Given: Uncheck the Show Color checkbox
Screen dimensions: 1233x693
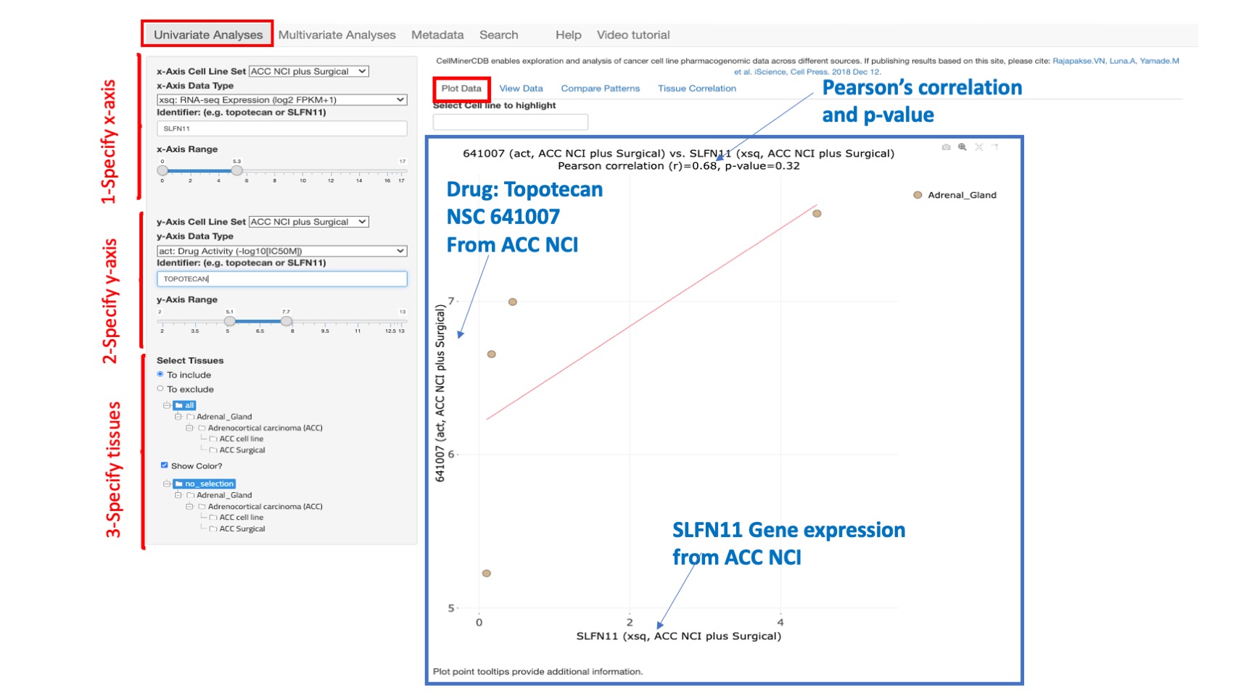Looking at the screenshot, I should pos(164,465).
